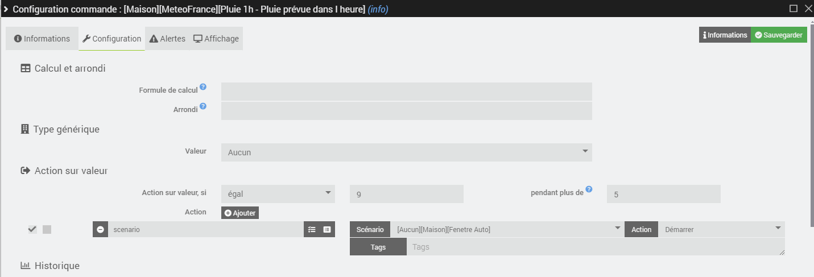The height and width of the screenshot is (277, 814).
Task: Open the condition dropdown showing égal
Action: [278, 194]
